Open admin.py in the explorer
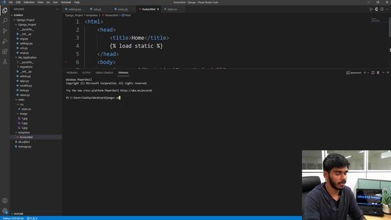The height and width of the screenshot is (220, 391). (26, 76)
